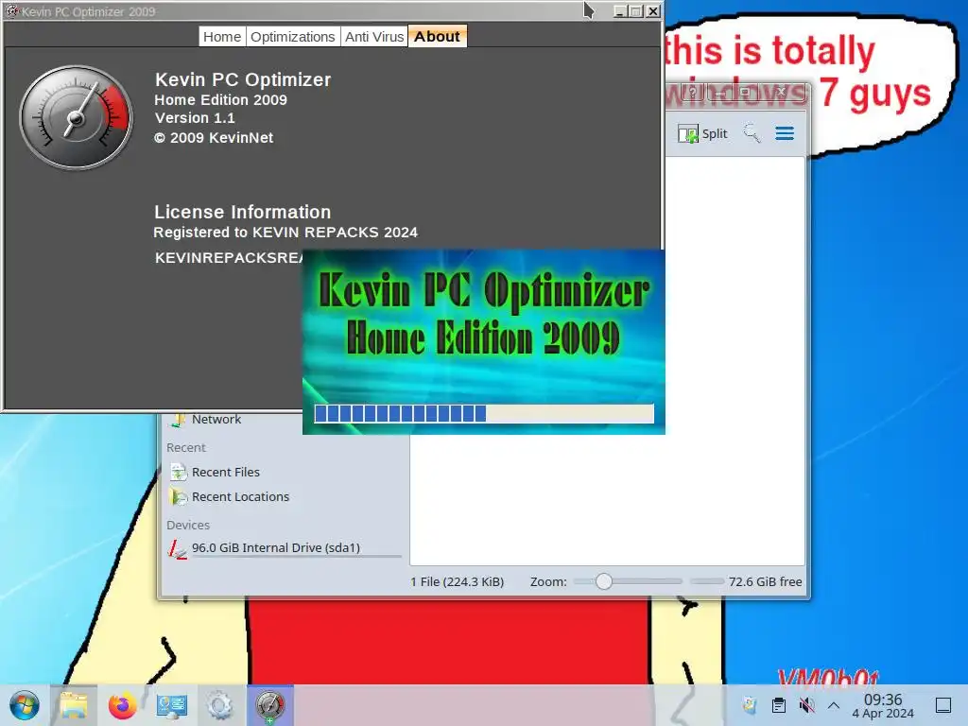Click the Kevin PC Optimizer title bar icon

point(11,11)
